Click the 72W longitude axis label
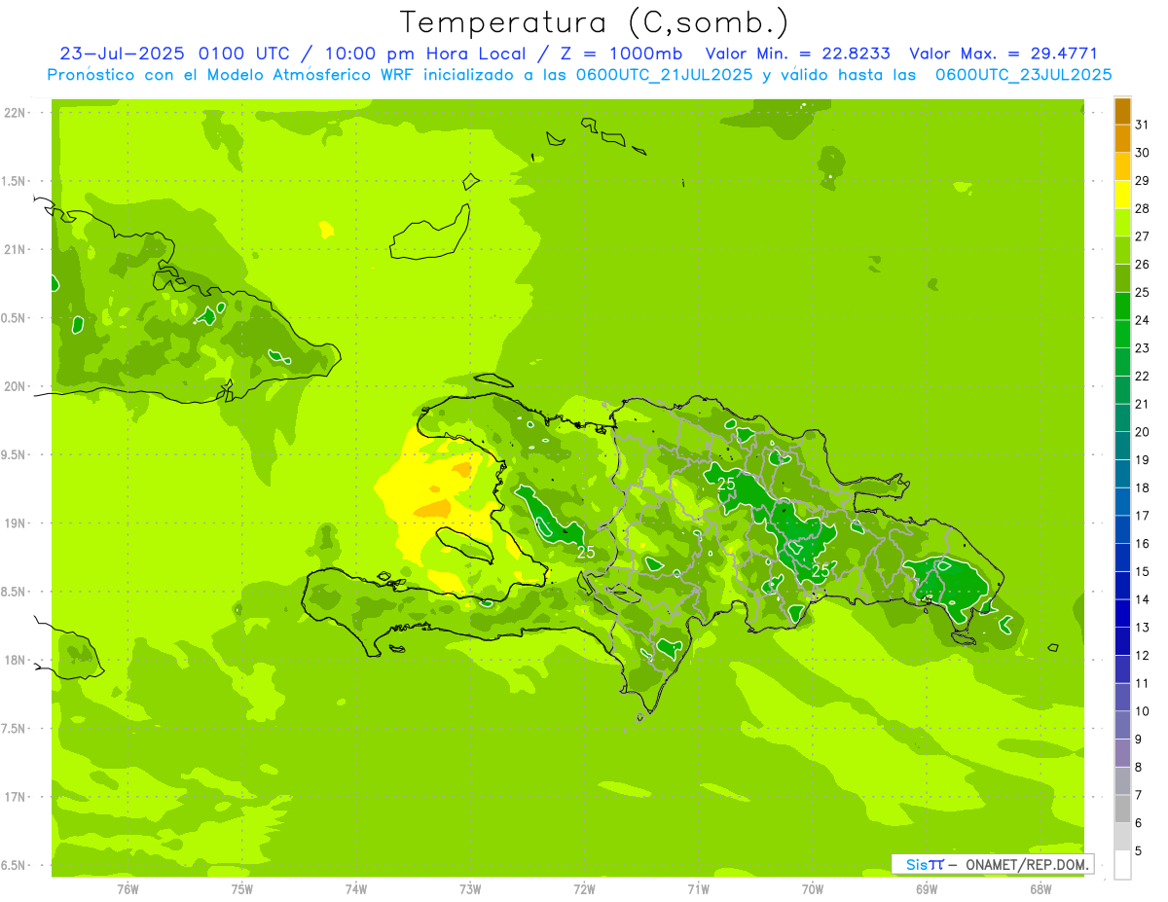 click(x=584, y=889)
